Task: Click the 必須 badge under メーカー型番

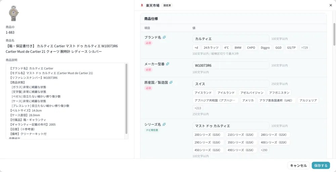Action: [x=148, y=70]
